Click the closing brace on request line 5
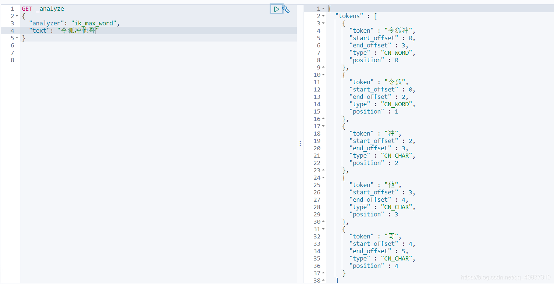The height and width of the screenshot is (284, 554). [24, 38]
